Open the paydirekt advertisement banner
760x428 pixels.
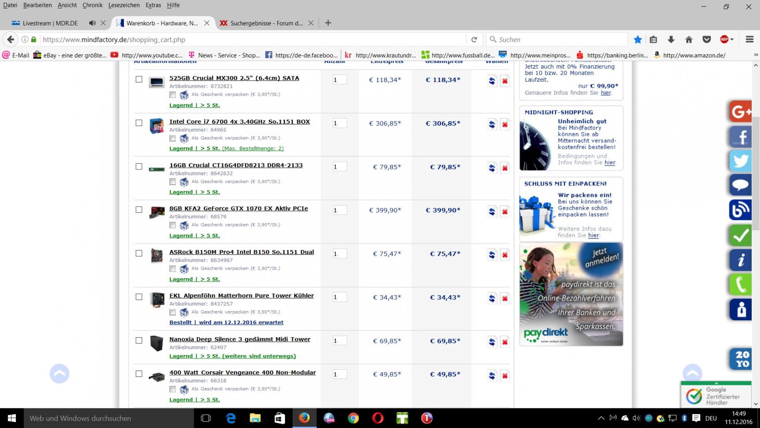click(571, 294)
